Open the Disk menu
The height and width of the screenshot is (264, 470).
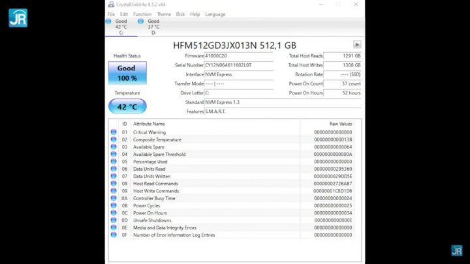pos(180,14)
